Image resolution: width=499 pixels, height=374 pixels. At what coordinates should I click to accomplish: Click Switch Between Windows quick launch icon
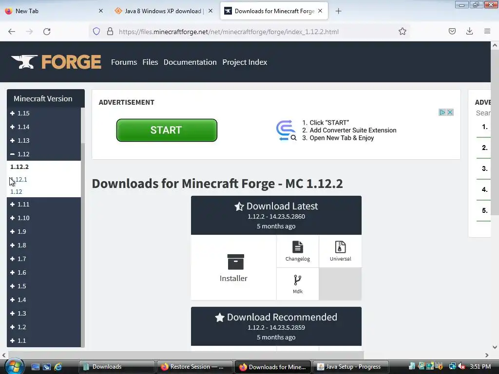point(46,367)
